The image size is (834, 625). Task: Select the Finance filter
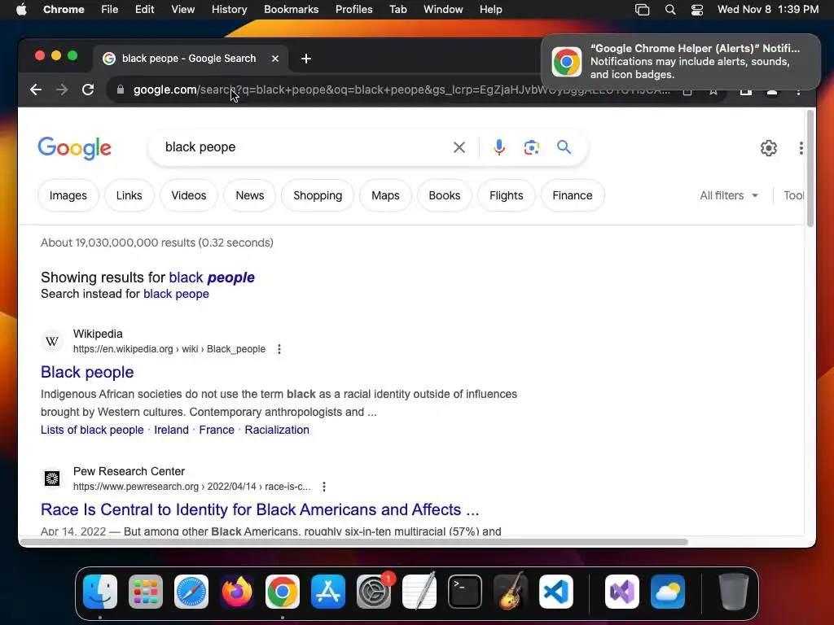click(x=573, y=195)
